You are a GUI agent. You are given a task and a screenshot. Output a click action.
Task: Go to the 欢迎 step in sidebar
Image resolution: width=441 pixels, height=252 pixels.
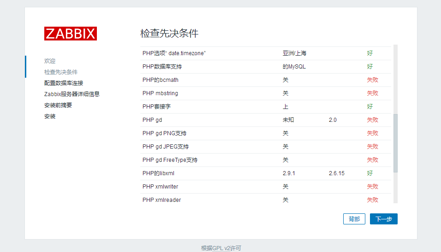tap(50, 61)
